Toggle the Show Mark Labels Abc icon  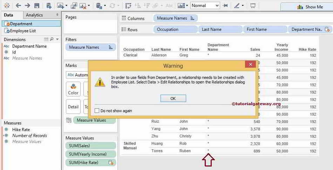[x=169, y=6]
